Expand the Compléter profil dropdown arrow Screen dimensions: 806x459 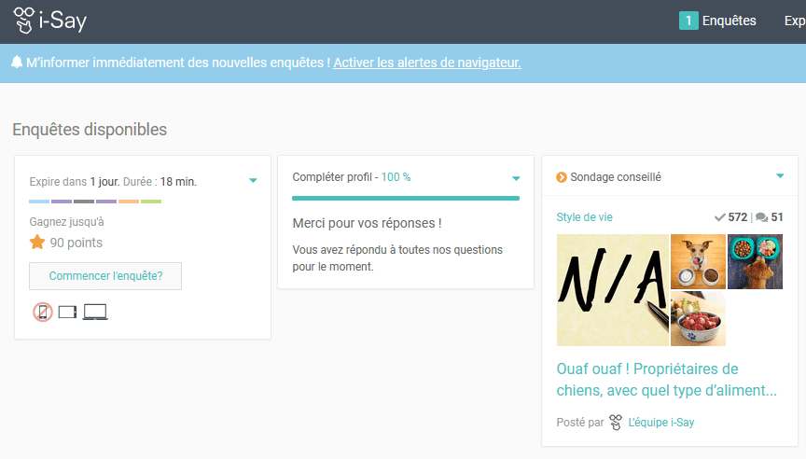coord(516,178)
